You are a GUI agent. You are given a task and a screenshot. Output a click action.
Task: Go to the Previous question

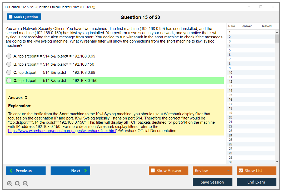(x=26, y=170)
